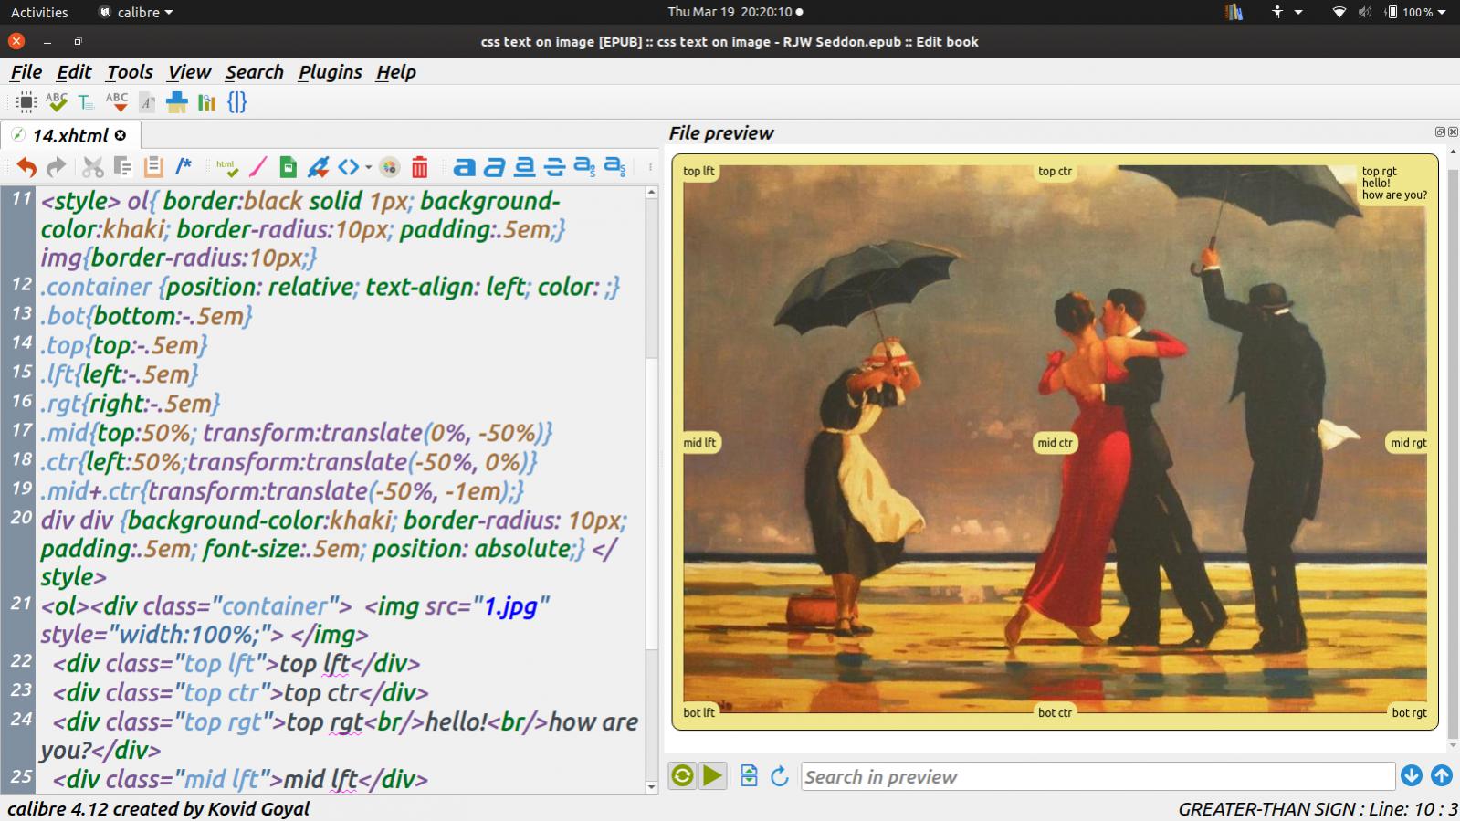This screenshot has height=821, width=1460.
Task: Click the split at position icon in preview
Action: pos(749,776)
